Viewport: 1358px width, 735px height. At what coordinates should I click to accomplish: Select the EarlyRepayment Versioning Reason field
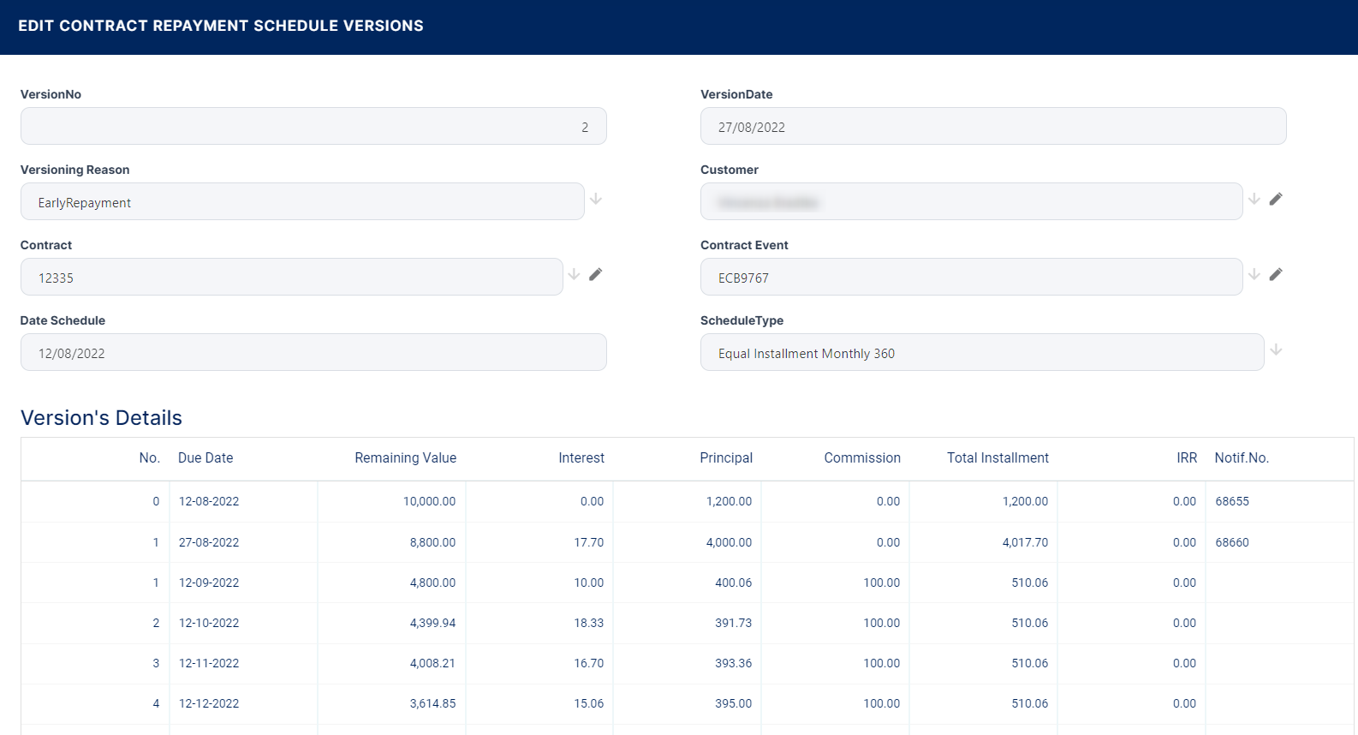[x=302, y=202]
